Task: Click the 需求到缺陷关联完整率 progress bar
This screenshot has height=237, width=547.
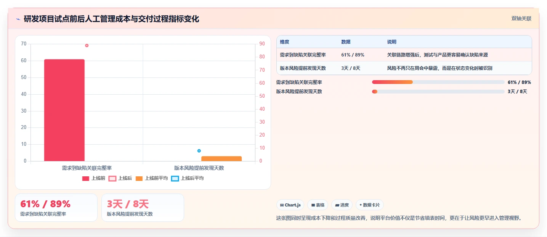Action: tap(438, 82)
